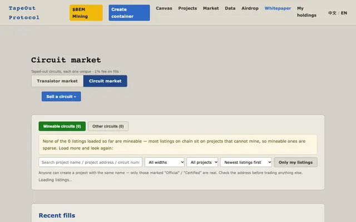Click the Circuit market page heading
Viewport: 356px width, 222px height.
point(66,60)
